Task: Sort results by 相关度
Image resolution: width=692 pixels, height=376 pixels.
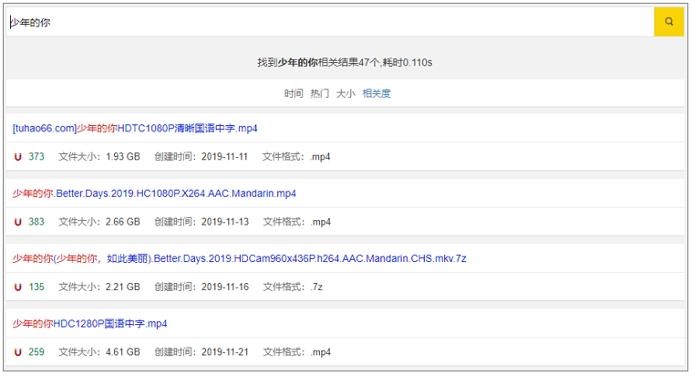Action: (x=377, y=94)
